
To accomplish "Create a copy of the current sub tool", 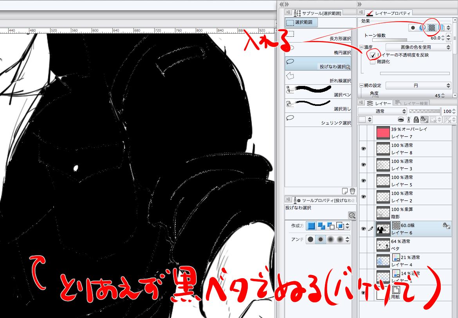I will (344, 191).
